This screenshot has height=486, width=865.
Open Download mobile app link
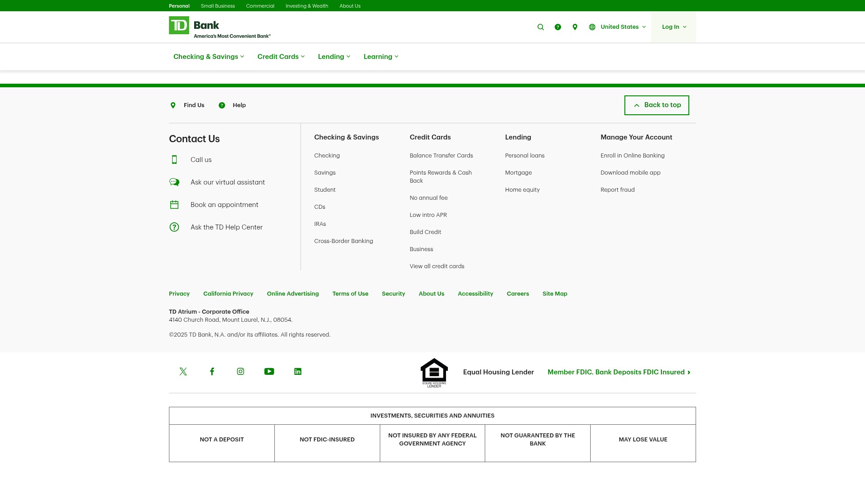[x=630, y=173]
